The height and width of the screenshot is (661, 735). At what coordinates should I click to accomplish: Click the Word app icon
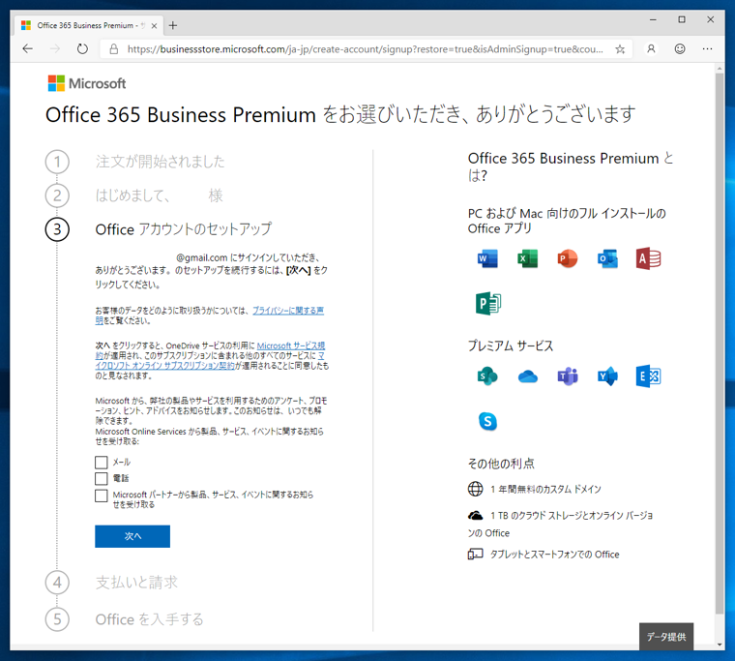click(x=487, y=259)
